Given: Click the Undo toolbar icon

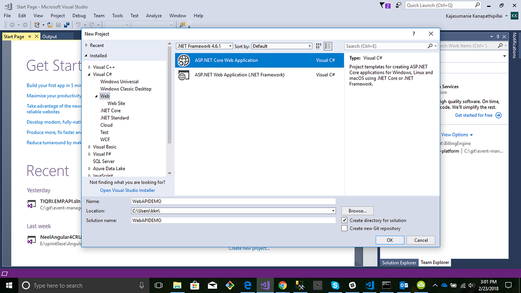Looking at the screenshot, I should [x=79, y=25].
